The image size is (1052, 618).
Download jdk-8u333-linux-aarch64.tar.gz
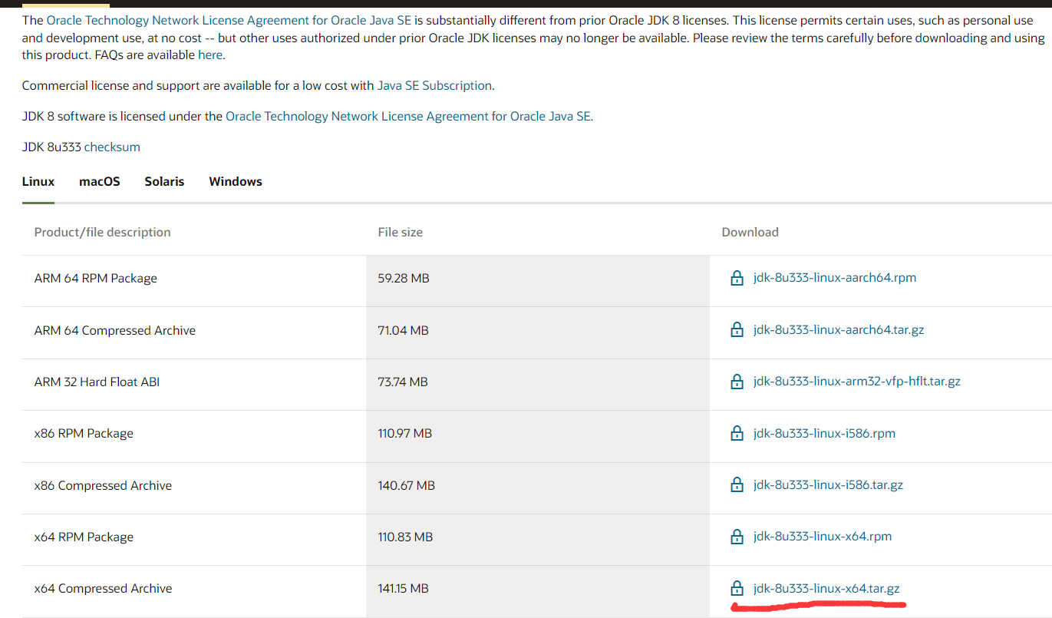coord(839,330)
